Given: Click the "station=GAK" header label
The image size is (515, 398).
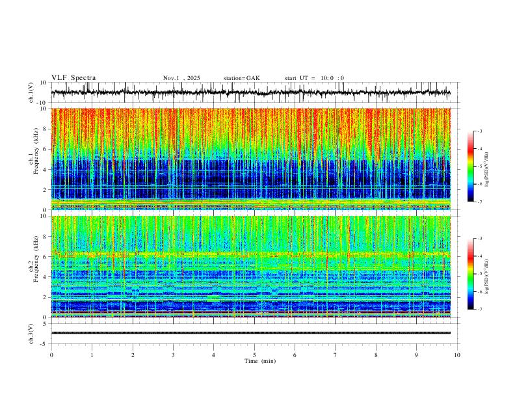Looking at the screenshot, I should (x=241, y=78).
